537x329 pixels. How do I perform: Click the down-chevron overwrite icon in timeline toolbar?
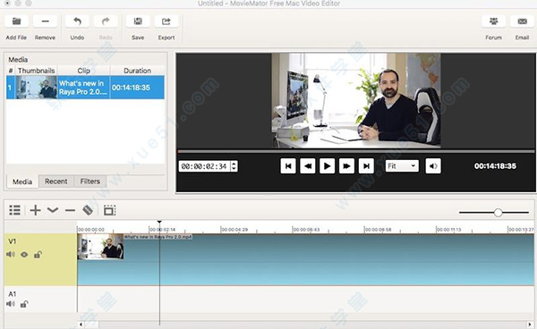tap(53, 210)
